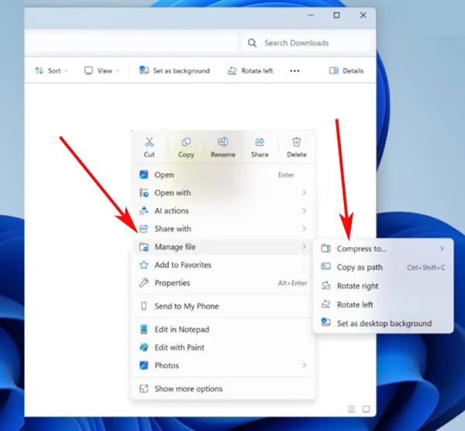The height and width of the screenshot is (431, 465).
Task: Expand the Sort dropdown
Action: pos(47,71)
